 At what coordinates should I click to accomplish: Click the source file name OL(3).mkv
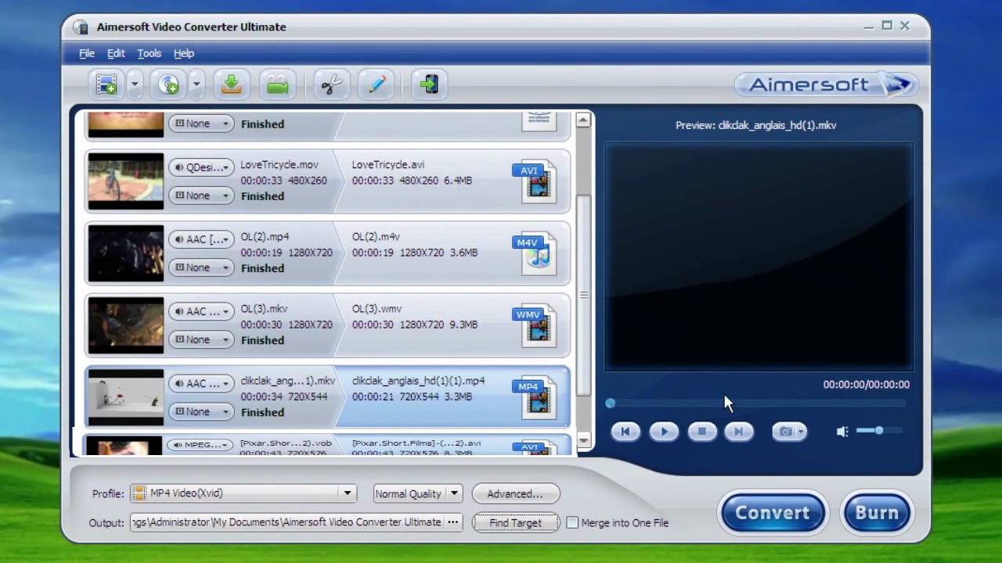click(265, 309)
